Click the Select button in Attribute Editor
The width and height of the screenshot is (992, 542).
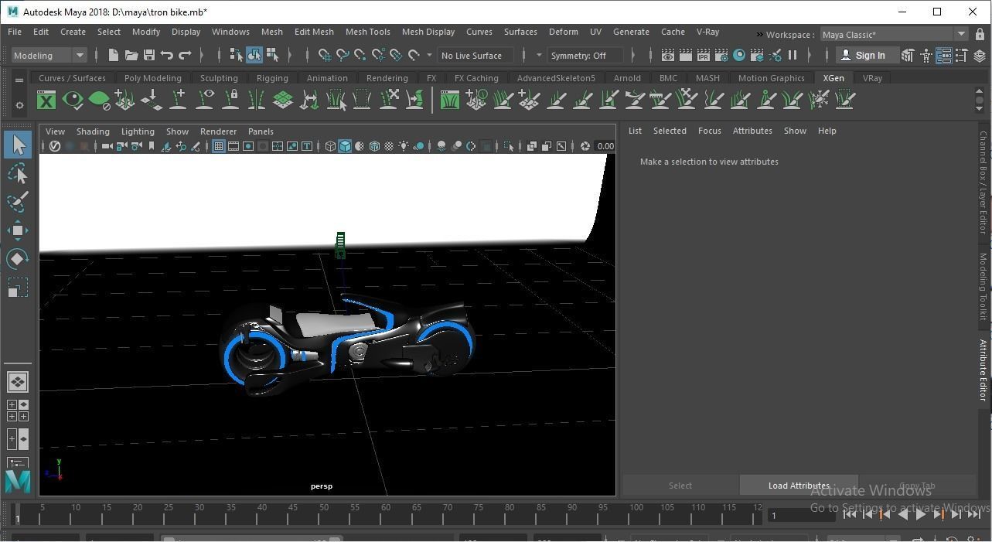coord(680,486)
